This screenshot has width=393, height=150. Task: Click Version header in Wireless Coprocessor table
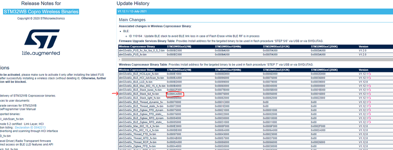coord(363,70)
